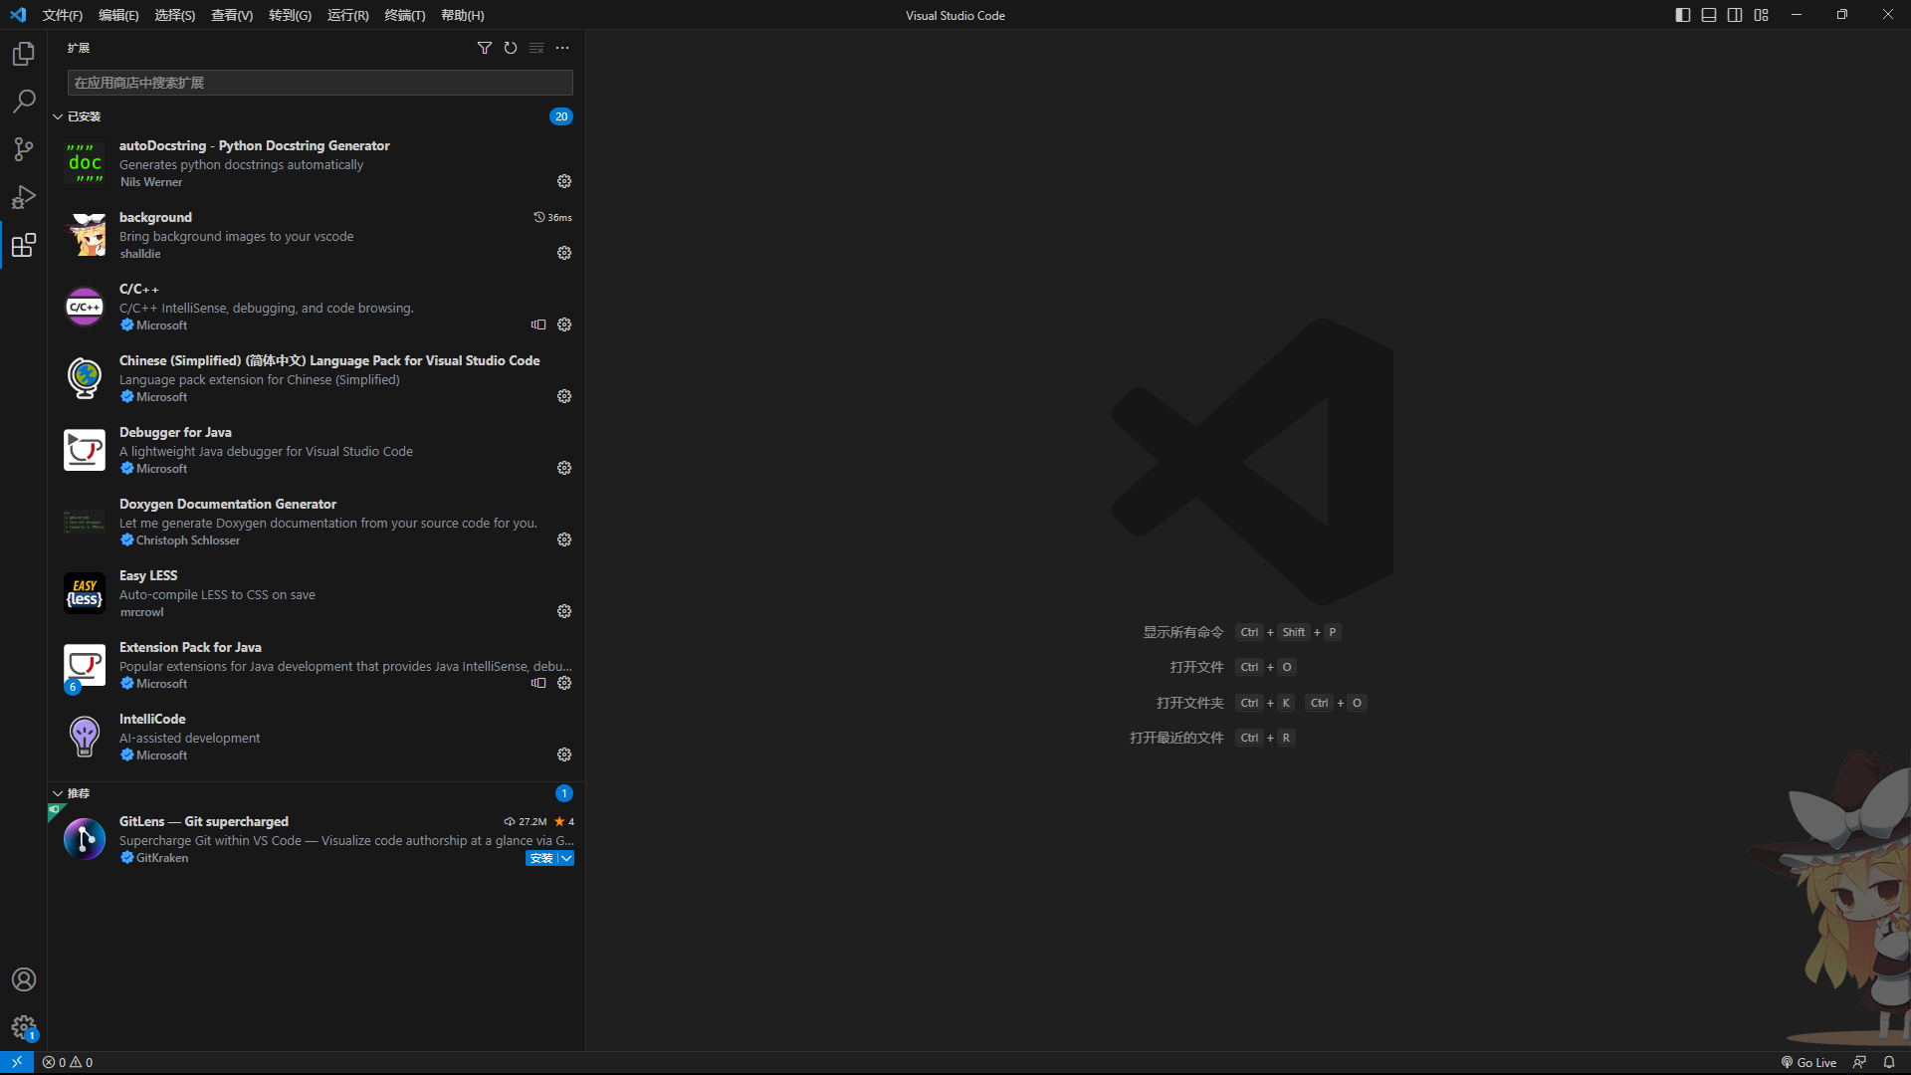1911x1075 pixels.
Task: Click the Debugger for Java thumbnail icon
Action: click(85, 450)
